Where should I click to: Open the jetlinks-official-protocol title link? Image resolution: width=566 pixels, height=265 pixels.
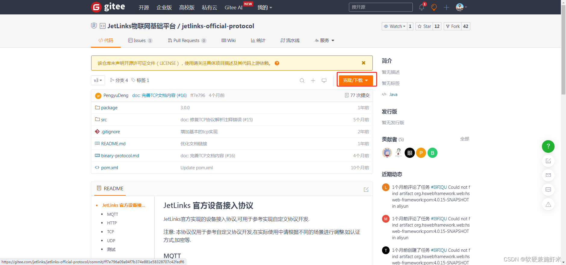(218, 26)
